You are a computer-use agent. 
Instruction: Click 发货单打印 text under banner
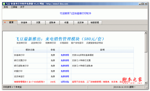pyautogui.click(x=22, y=43)
